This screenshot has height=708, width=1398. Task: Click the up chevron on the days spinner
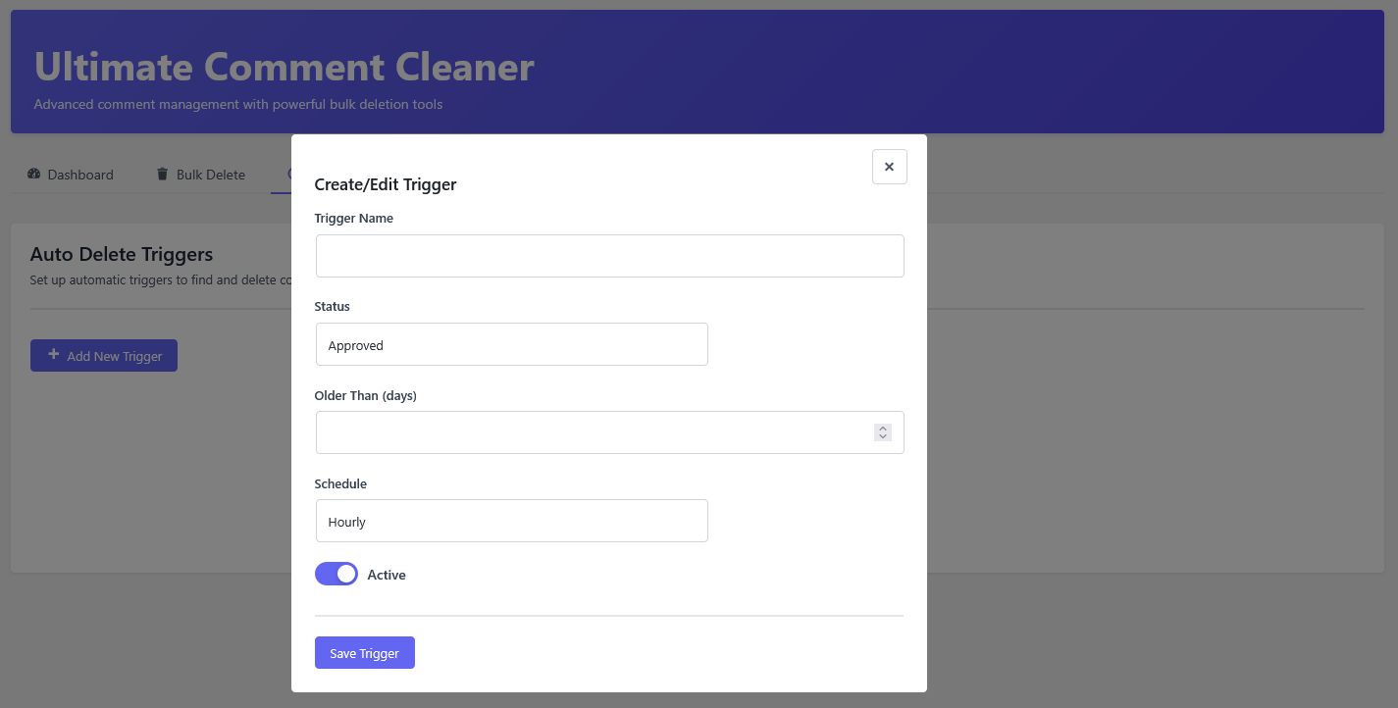[882, 427]
